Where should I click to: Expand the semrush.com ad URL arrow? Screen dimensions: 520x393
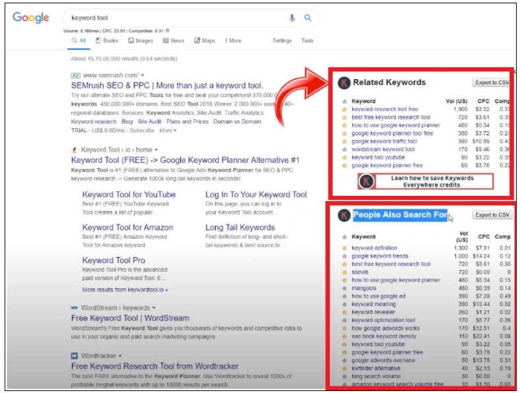(143, 76)
